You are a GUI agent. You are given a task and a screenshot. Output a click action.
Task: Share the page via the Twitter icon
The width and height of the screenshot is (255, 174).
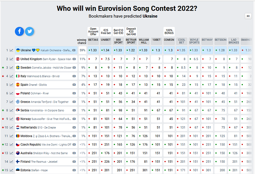tap(29, 31)
